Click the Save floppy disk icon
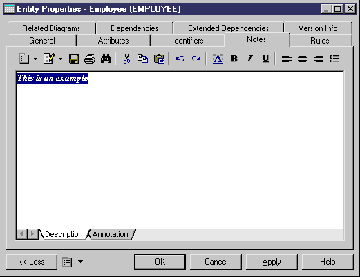Image resolution: width=360 pixels, height=277 pixels. [x=74, y=59]
